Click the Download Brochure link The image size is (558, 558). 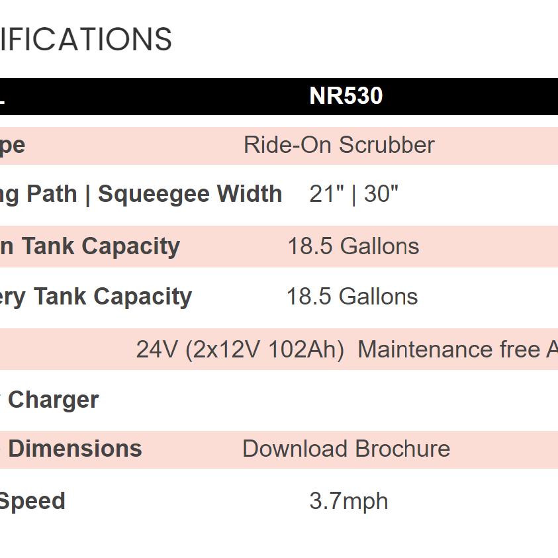pos(346,449)
